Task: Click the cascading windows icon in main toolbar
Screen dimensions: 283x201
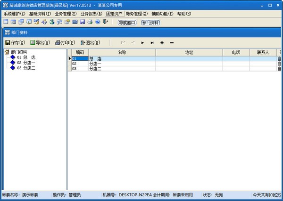Action: [x=21, y=22]
